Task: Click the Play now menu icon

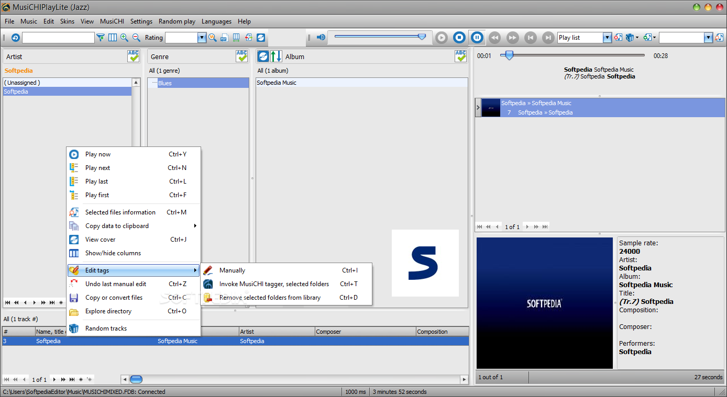Action: pos(74,154)
